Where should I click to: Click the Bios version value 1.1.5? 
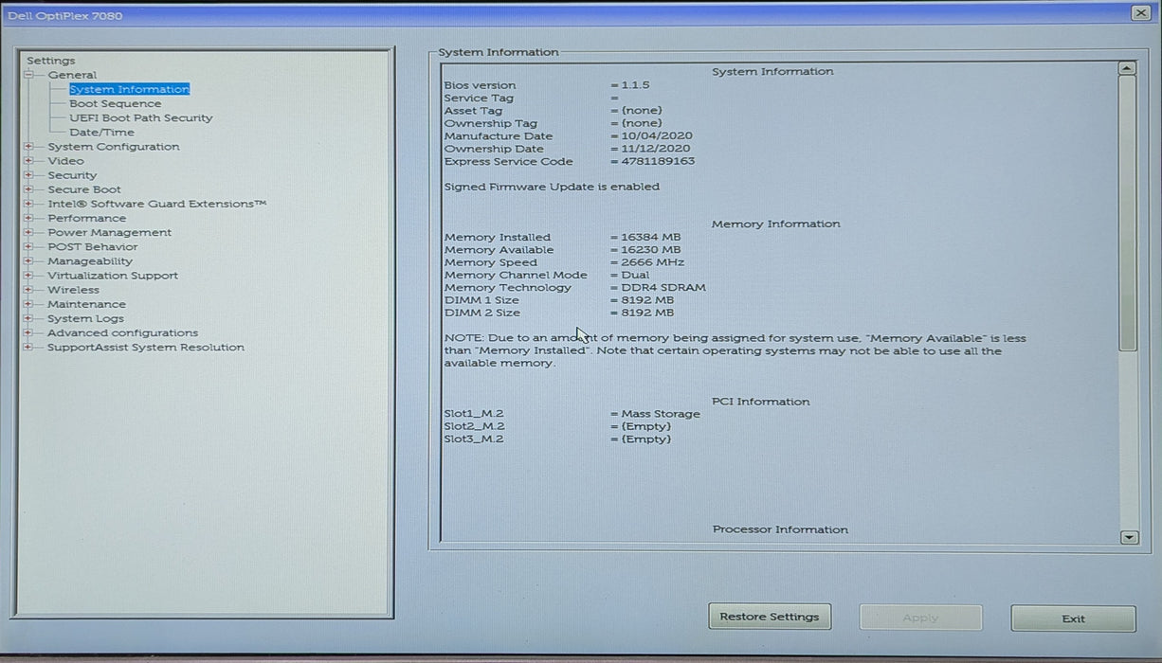tap(635, 85)
